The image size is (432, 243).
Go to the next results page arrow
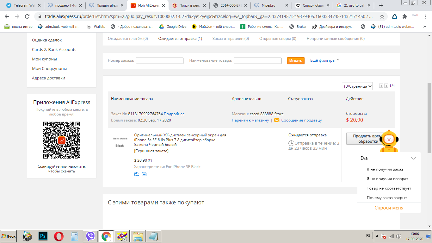point(386,86)
